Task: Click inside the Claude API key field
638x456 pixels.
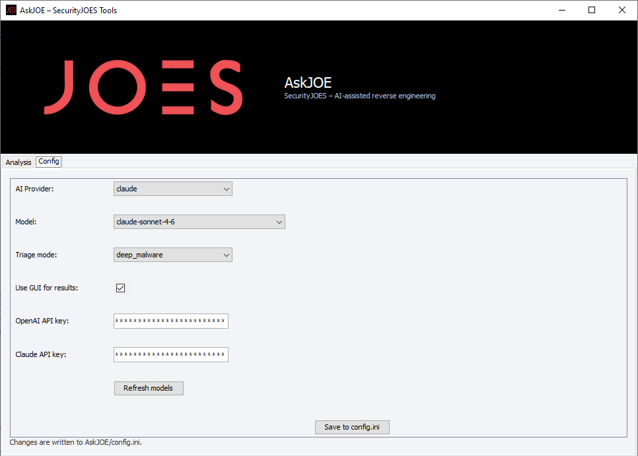Action: coord(170,354)
